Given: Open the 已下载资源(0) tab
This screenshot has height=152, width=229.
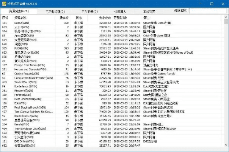Looking at the screenshot, I should pyautogui.click(x=55, y=11).
